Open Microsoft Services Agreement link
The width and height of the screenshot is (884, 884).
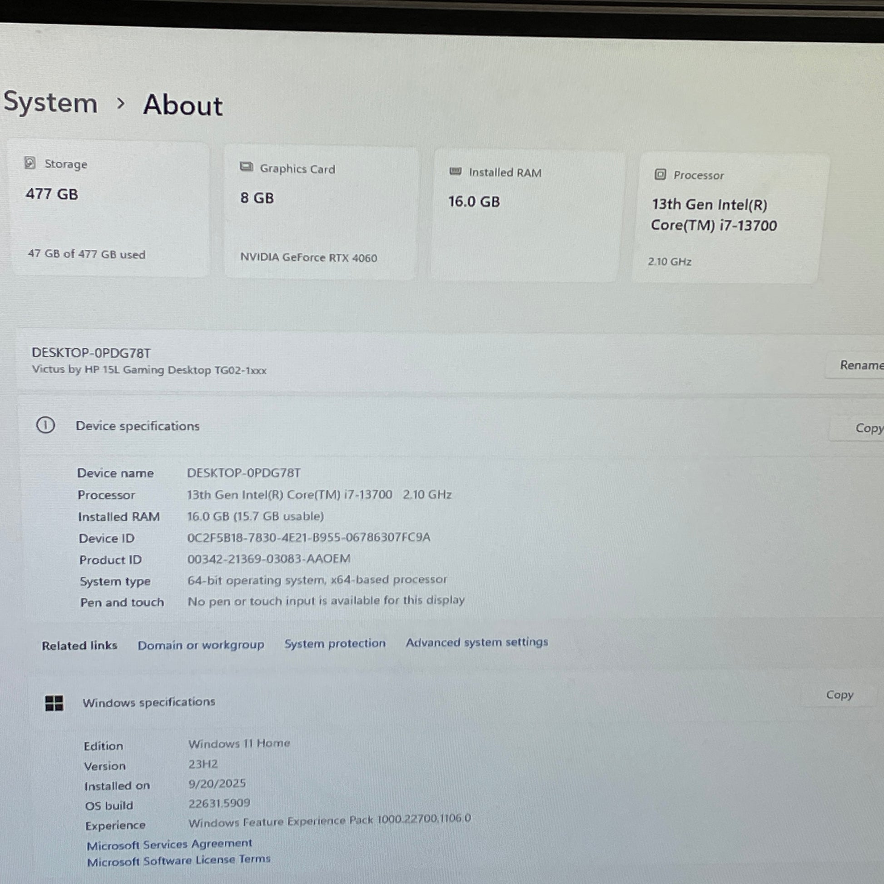[x=169, y=844]
